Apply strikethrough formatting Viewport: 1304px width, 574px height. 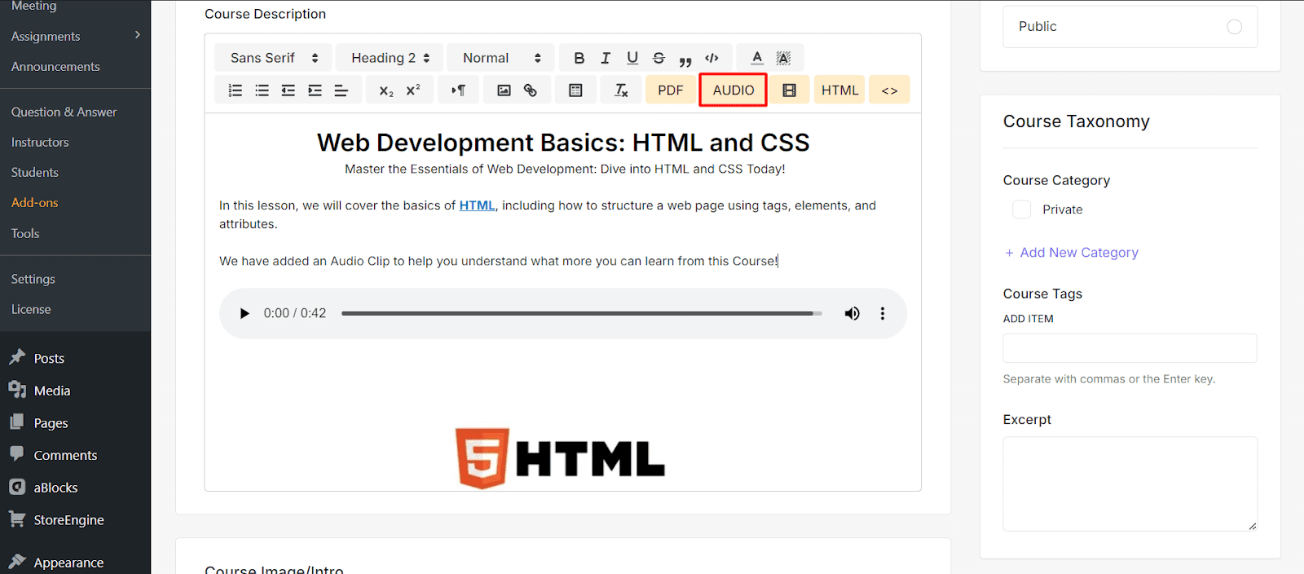[659, 58]
